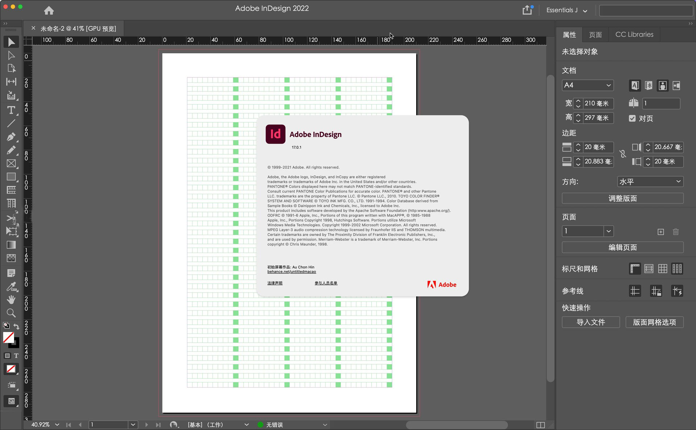The image size is (696, 430).
Task: Open the 无错误 preflight menu arrow
Action: (x=325, y=425)
